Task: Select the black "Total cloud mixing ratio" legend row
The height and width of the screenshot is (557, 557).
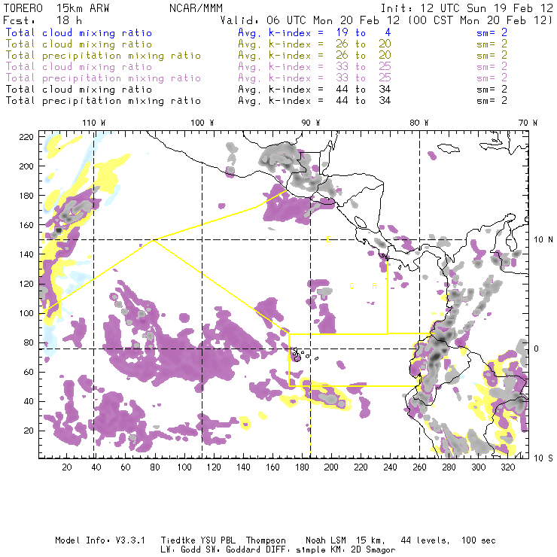Action: [x=79, y=89]
